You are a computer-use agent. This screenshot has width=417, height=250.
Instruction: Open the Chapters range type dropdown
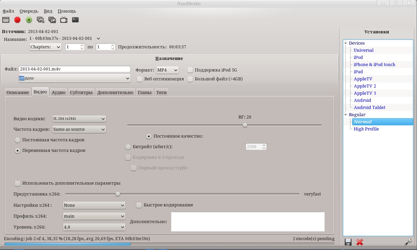point(45,47)
